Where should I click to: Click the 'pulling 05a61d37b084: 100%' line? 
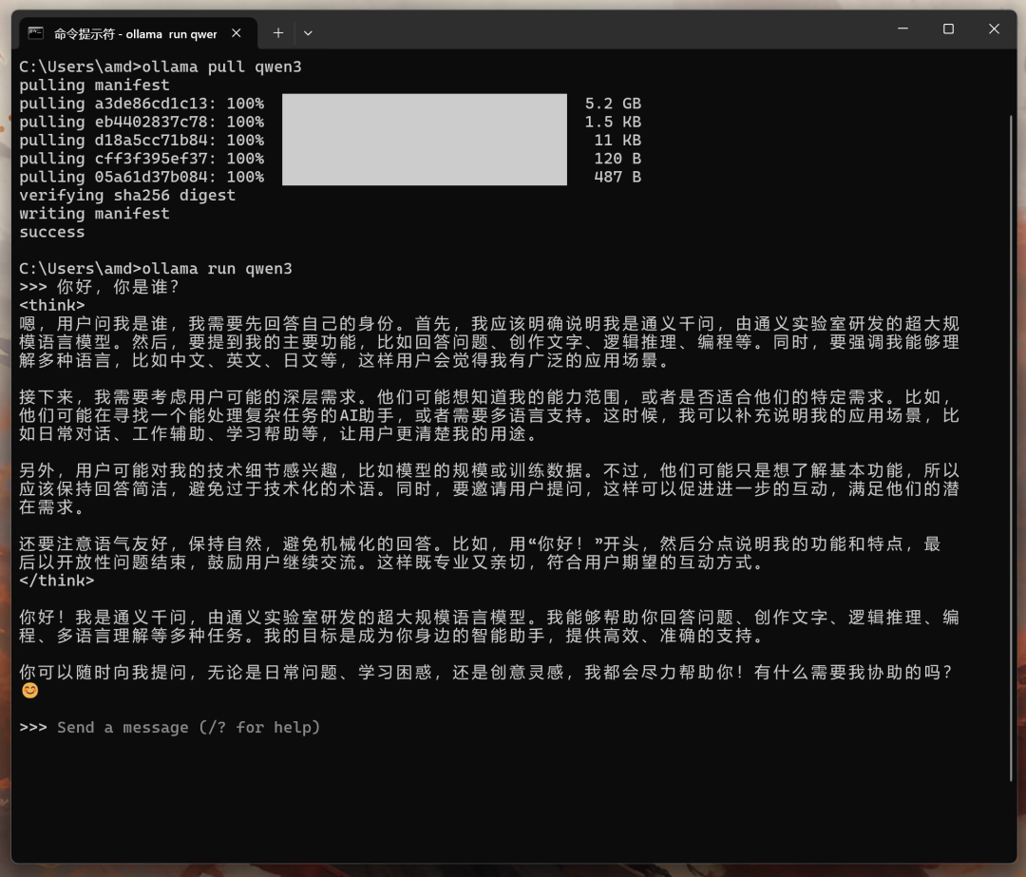(x=142, y=177)
